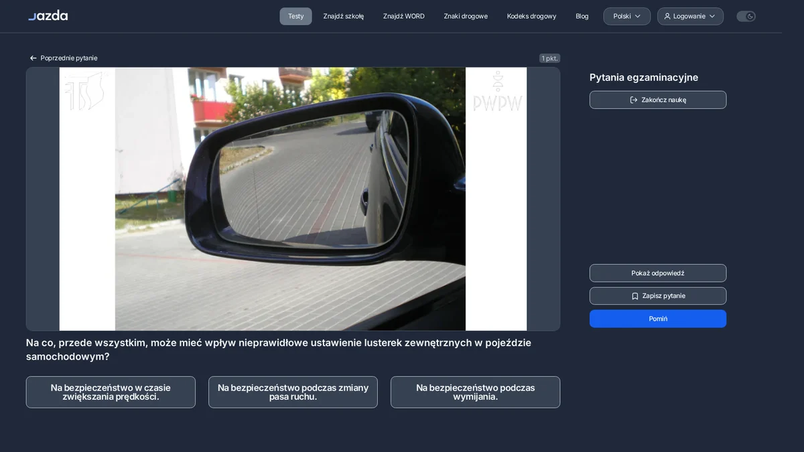The image size is (804, 452).
Task: Click the 1 pkt. points badge
Action: click(x=549, y=58)
